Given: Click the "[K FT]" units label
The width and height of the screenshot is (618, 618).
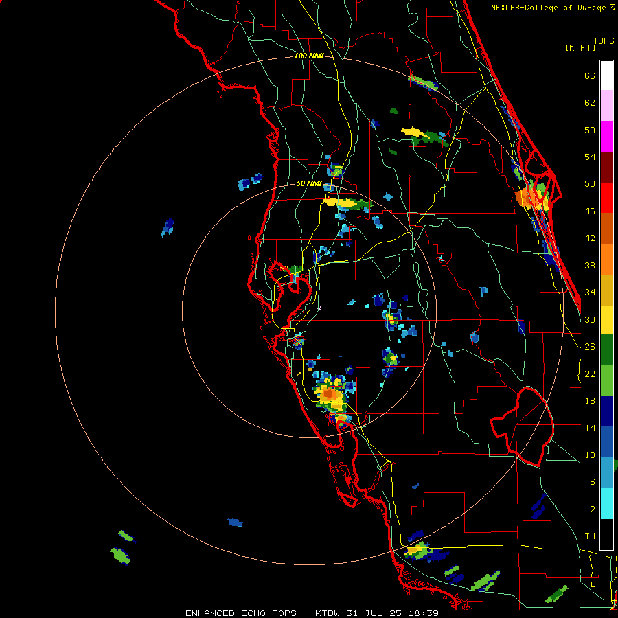Looking at the screenshot, I should point(580,47).
